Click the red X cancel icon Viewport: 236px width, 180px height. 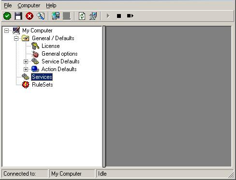pos(29,16)
